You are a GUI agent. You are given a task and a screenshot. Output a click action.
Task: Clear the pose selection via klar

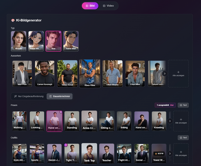[x=172, y=105]
